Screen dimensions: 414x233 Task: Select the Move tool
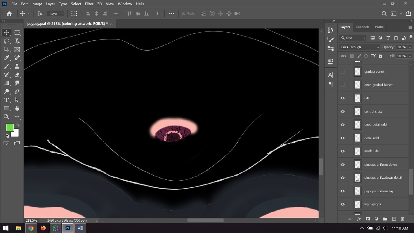tap(6, 33)
